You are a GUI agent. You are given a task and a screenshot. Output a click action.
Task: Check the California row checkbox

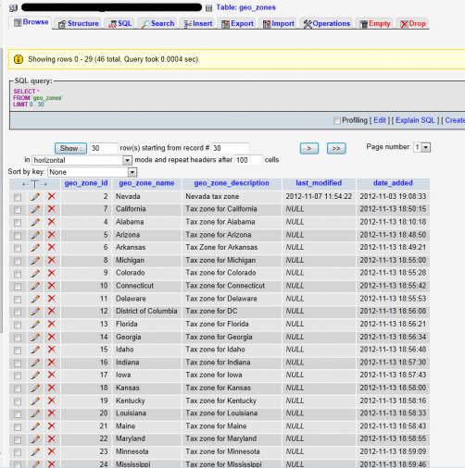pyautogui.click(x=18, y=210)
